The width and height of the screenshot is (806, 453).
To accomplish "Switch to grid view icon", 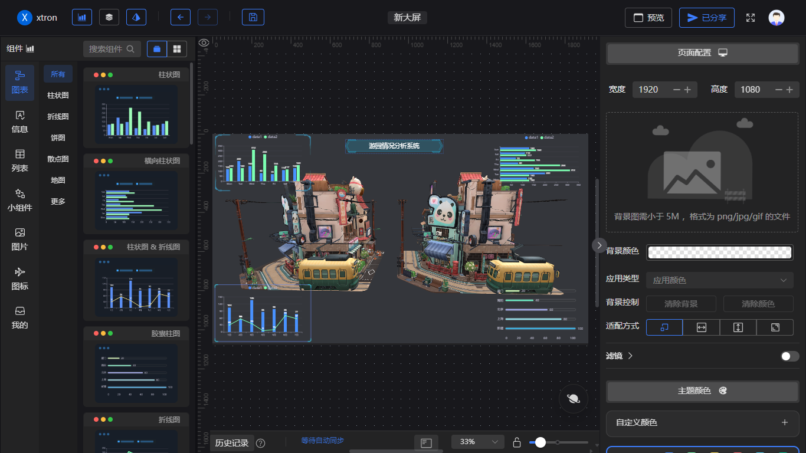I will (177, 49).
